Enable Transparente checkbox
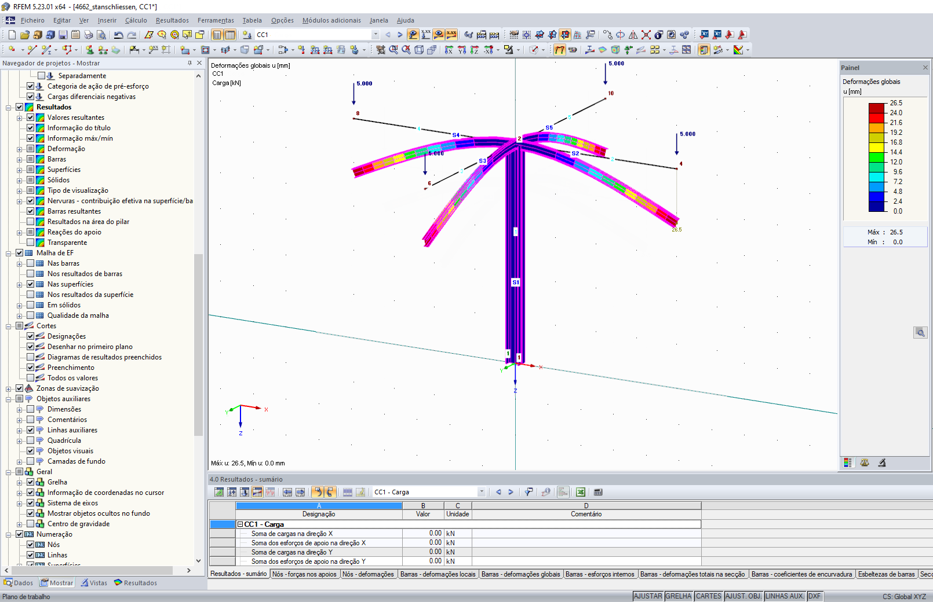 (31, 243)
